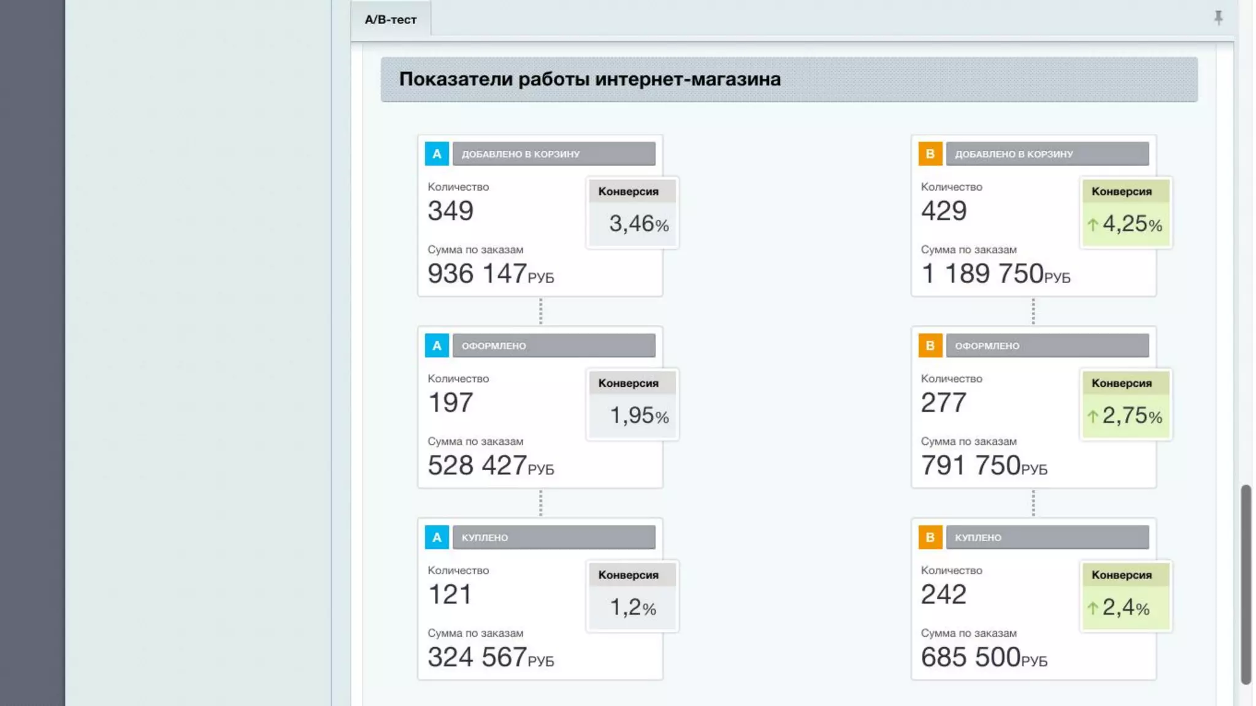The image size is (1256, 706).
Task: Click the 1 189 750 руб order sum
Action: (x=995, y=273)
